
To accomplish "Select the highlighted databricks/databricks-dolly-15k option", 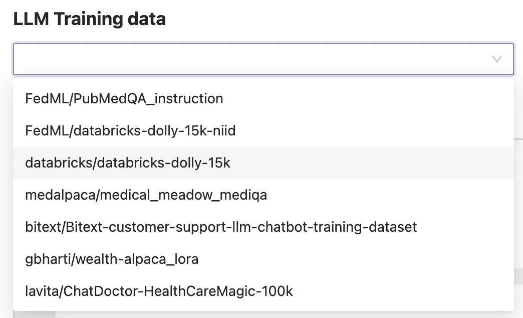I will tap(128, 163).
